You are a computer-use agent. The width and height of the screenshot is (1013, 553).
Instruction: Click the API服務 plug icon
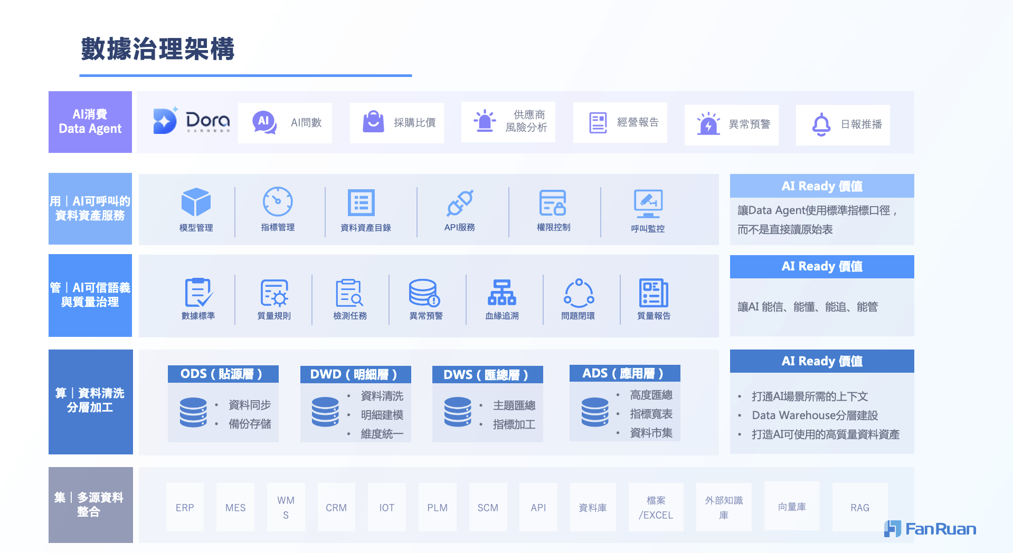[x=460, y=203]
